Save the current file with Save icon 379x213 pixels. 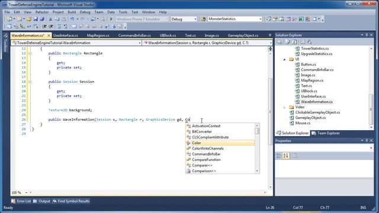point(36,19)
